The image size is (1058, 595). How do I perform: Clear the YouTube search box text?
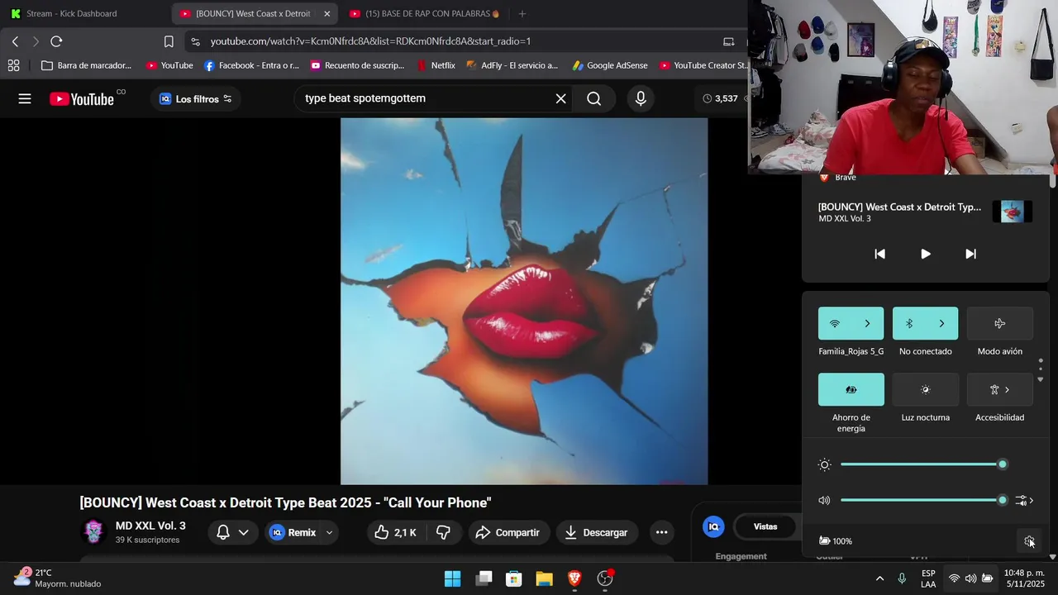pyautogui.click(x=560, y=98)
